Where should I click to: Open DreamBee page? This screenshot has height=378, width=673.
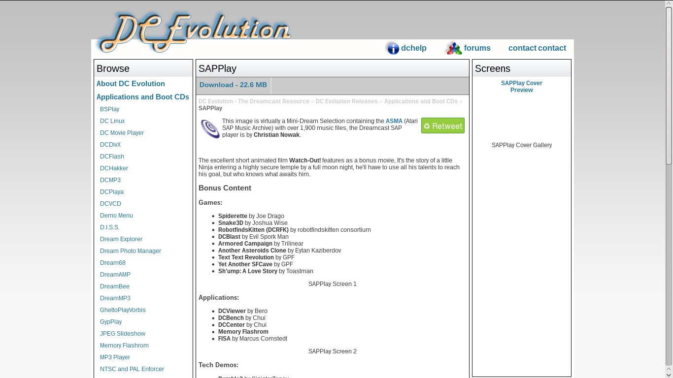click(115, 286)
